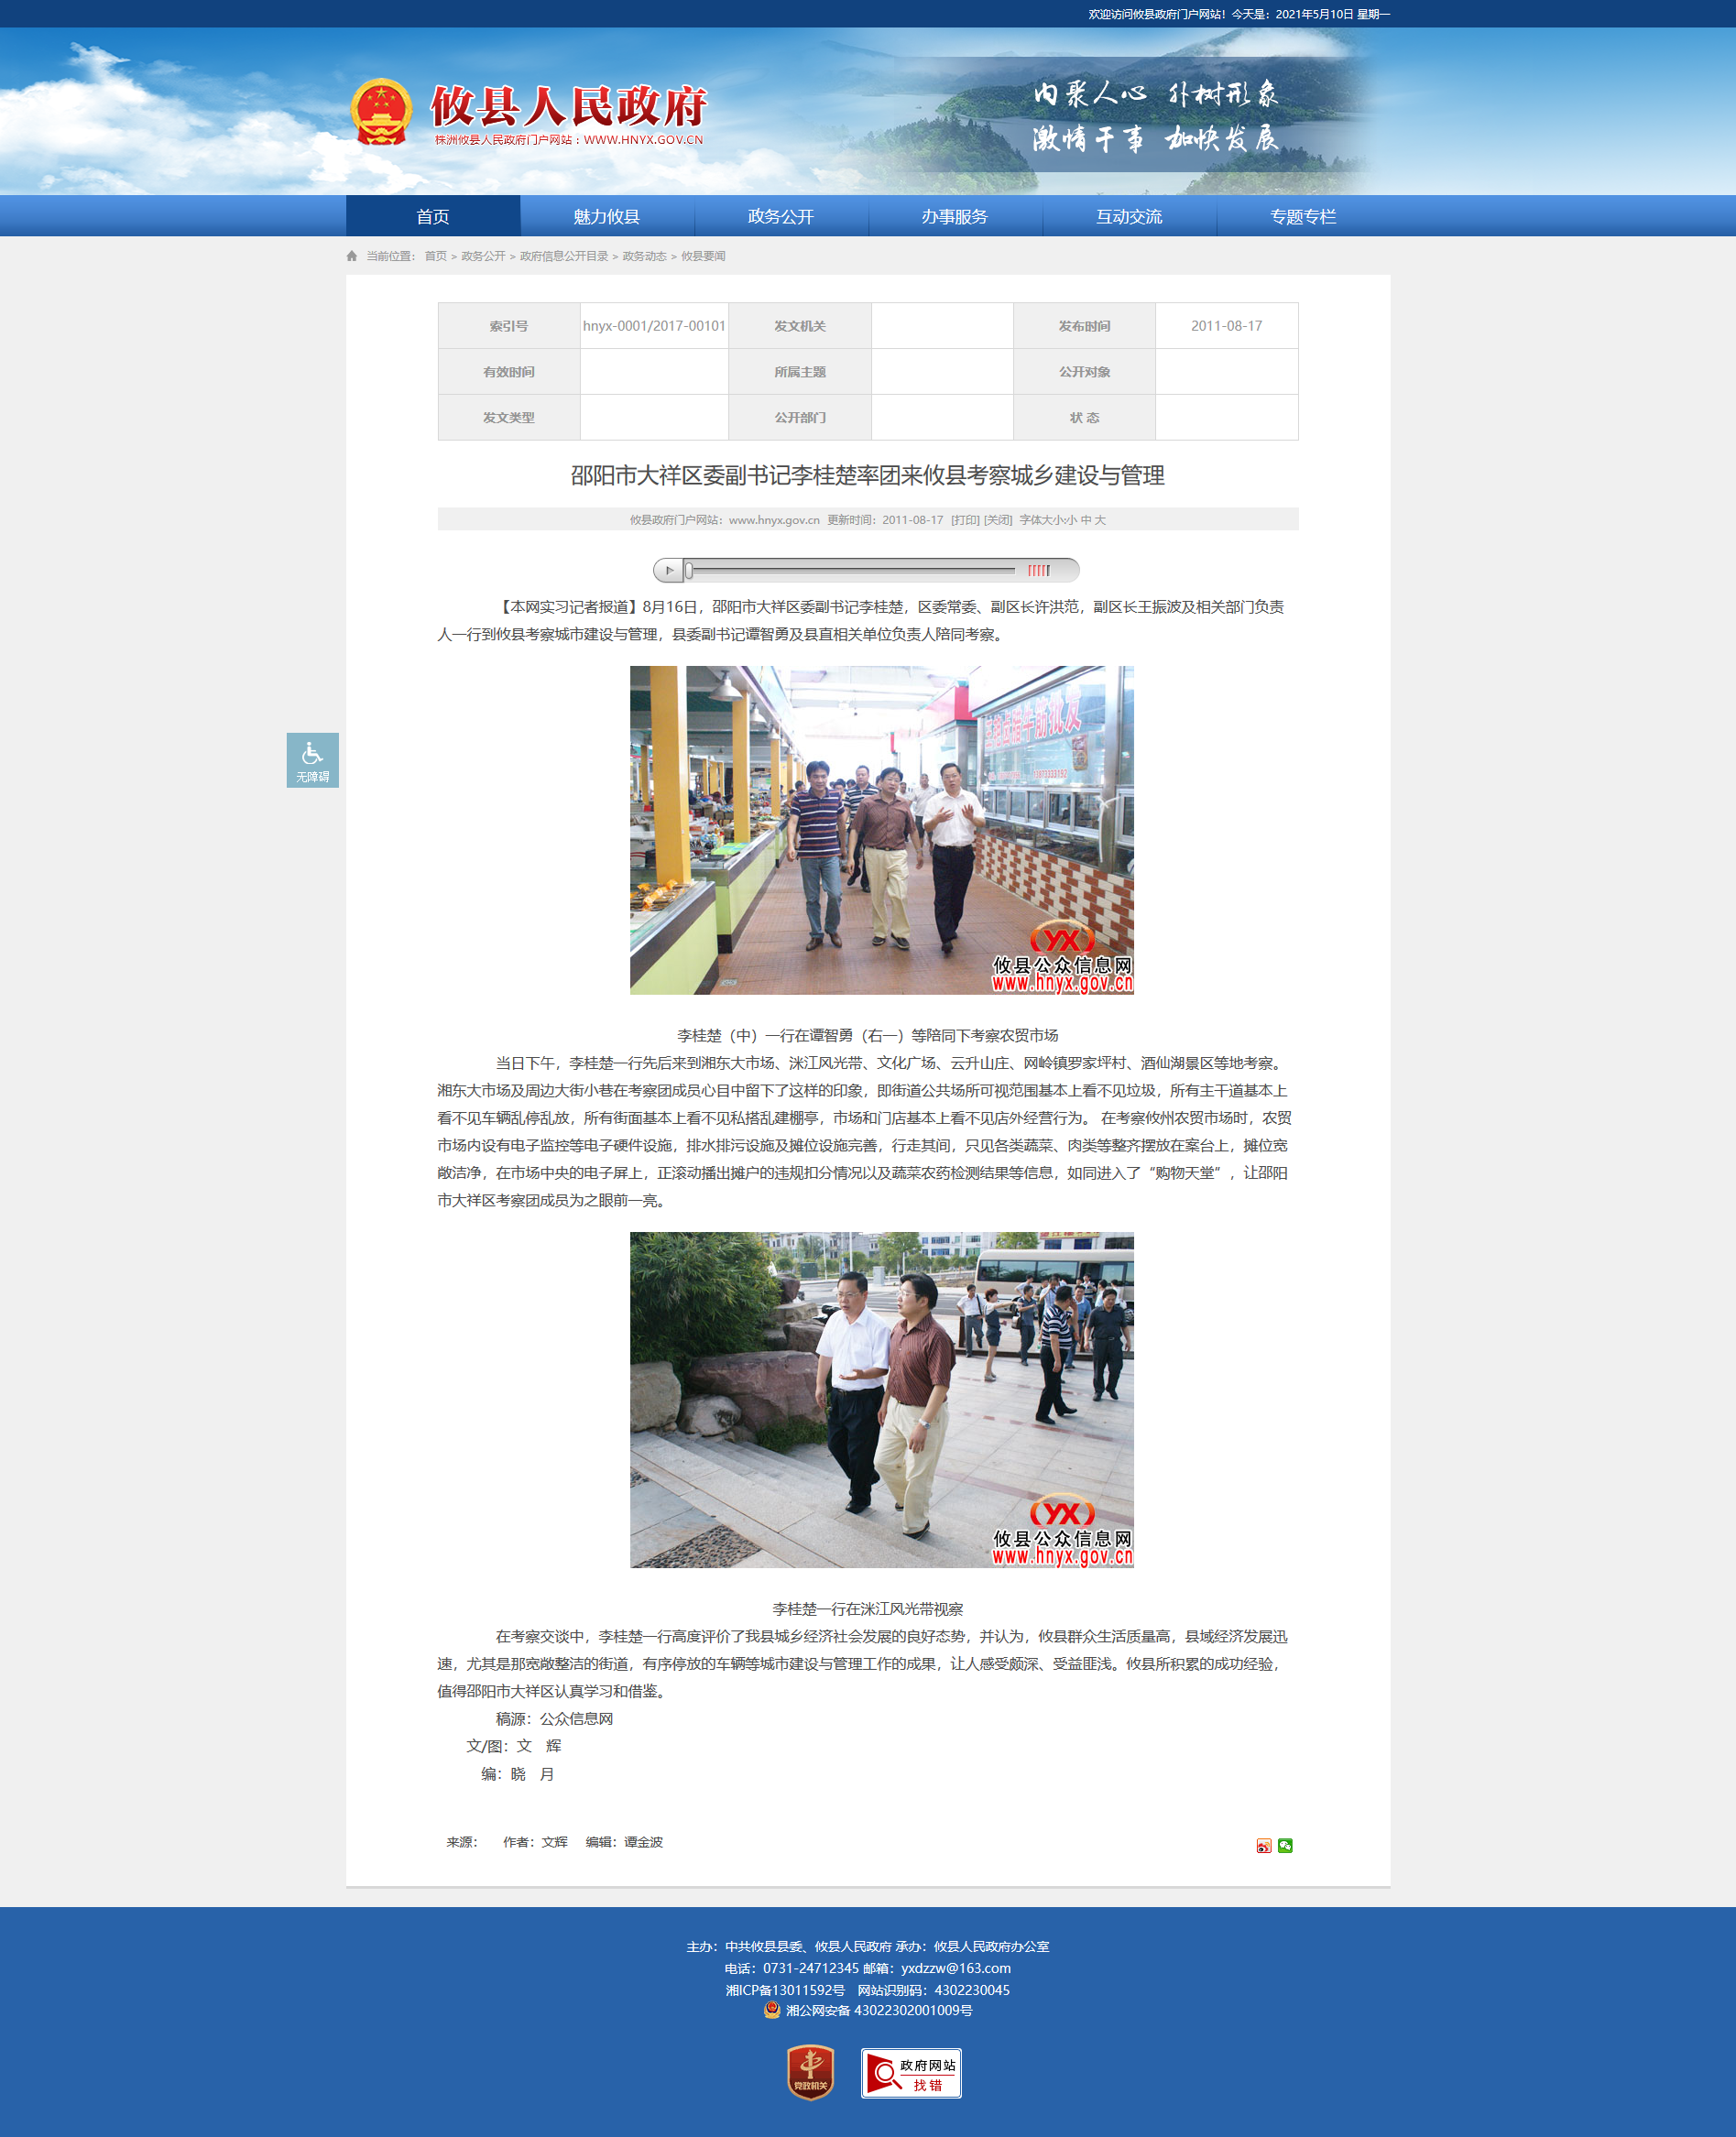1736x2137 pixels.
Task: Open the 办事服务 navigation menu
Action: click(955, 216)
